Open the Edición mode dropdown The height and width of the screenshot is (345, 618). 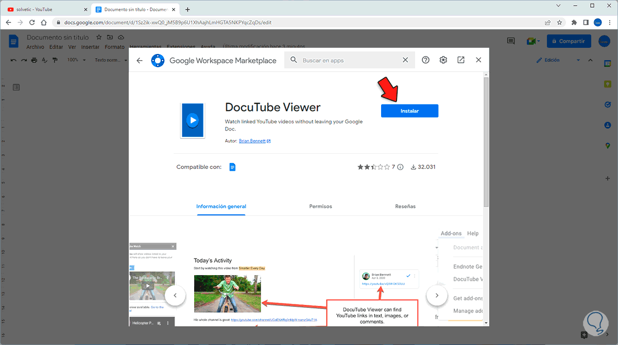tap(558, 60)
